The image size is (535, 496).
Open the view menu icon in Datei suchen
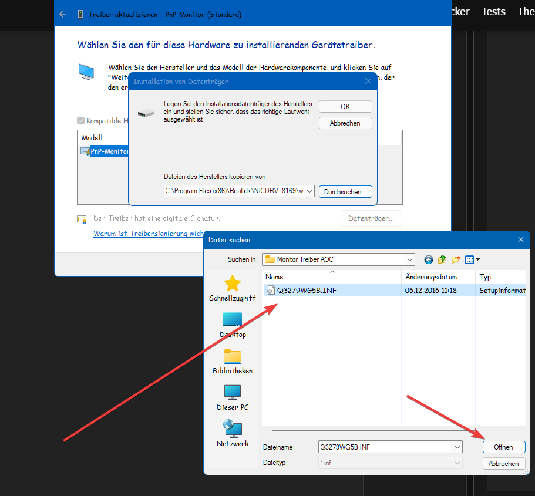coord(472,259)
